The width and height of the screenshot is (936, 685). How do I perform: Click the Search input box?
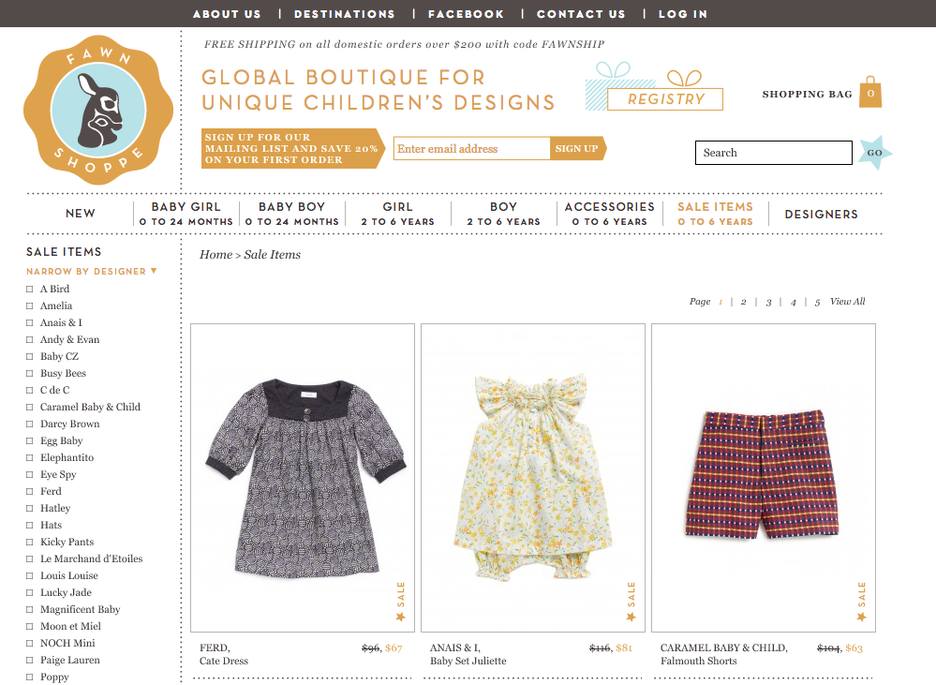[774, 153]
